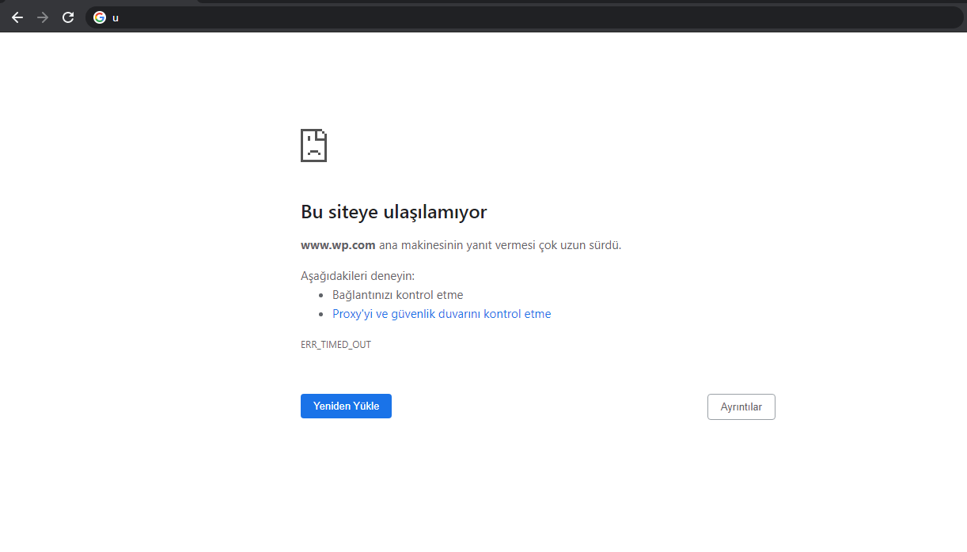967x552 pixels.
Task: Click the Google icon in the address bar
Action: (100, 17)
